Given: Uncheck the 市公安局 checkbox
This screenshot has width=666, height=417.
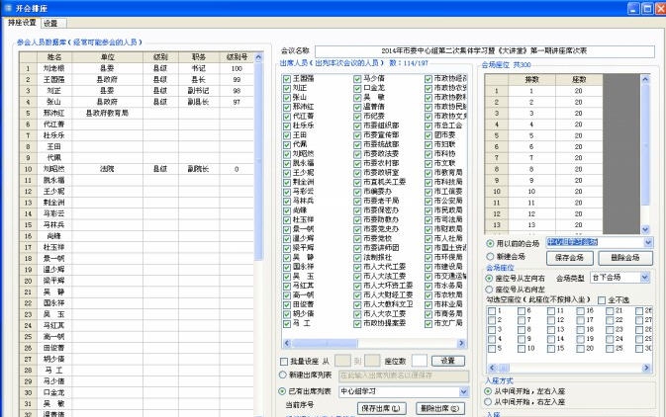Looking at the screenshot, I should click(428, 201).
